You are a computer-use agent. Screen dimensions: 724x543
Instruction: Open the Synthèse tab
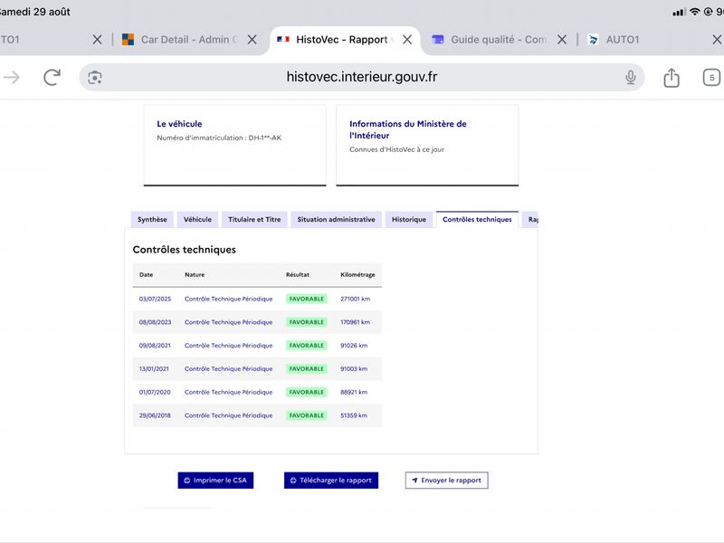click(x=152, y=219)
